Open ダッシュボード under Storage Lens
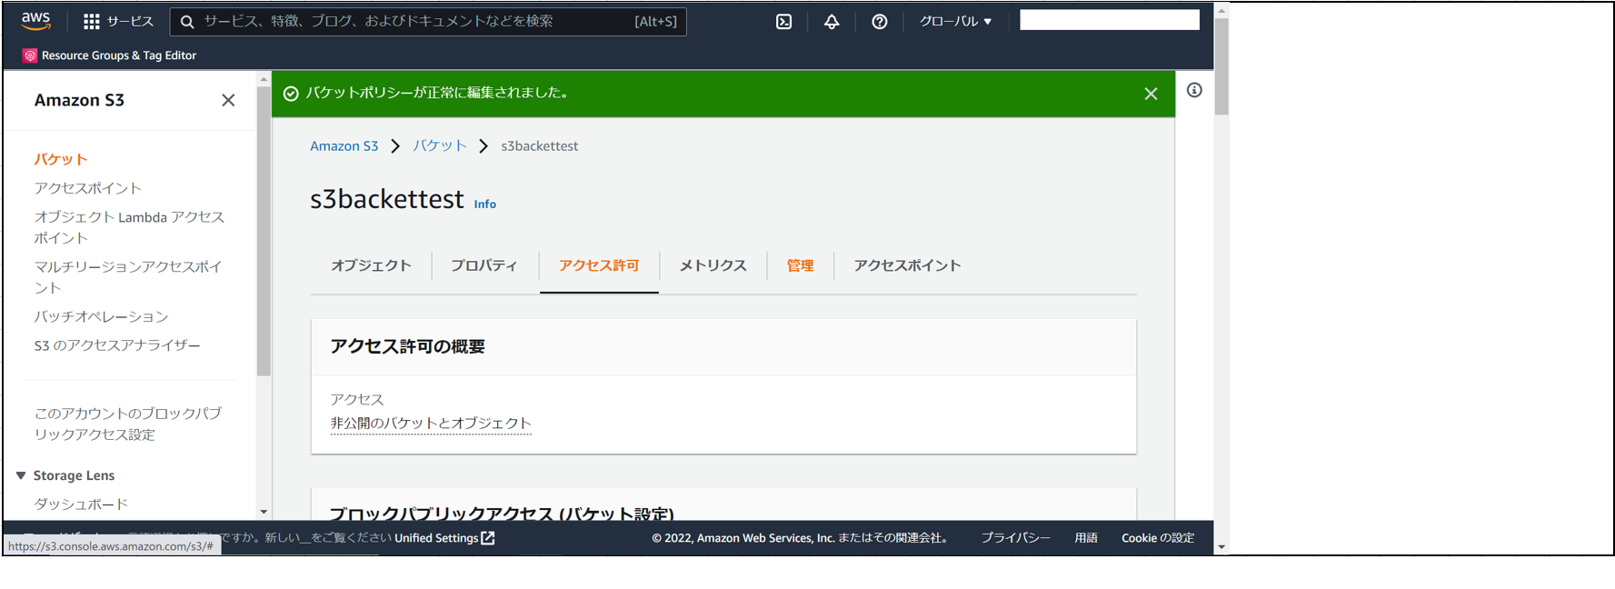Viewport: 1615px width, 589px height. tap(81, 504)
